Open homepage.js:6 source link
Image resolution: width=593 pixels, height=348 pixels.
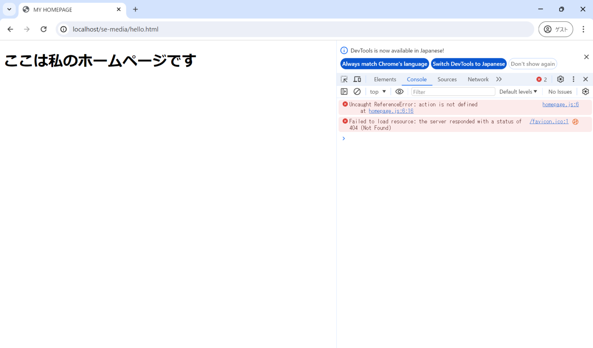[561, 105]
